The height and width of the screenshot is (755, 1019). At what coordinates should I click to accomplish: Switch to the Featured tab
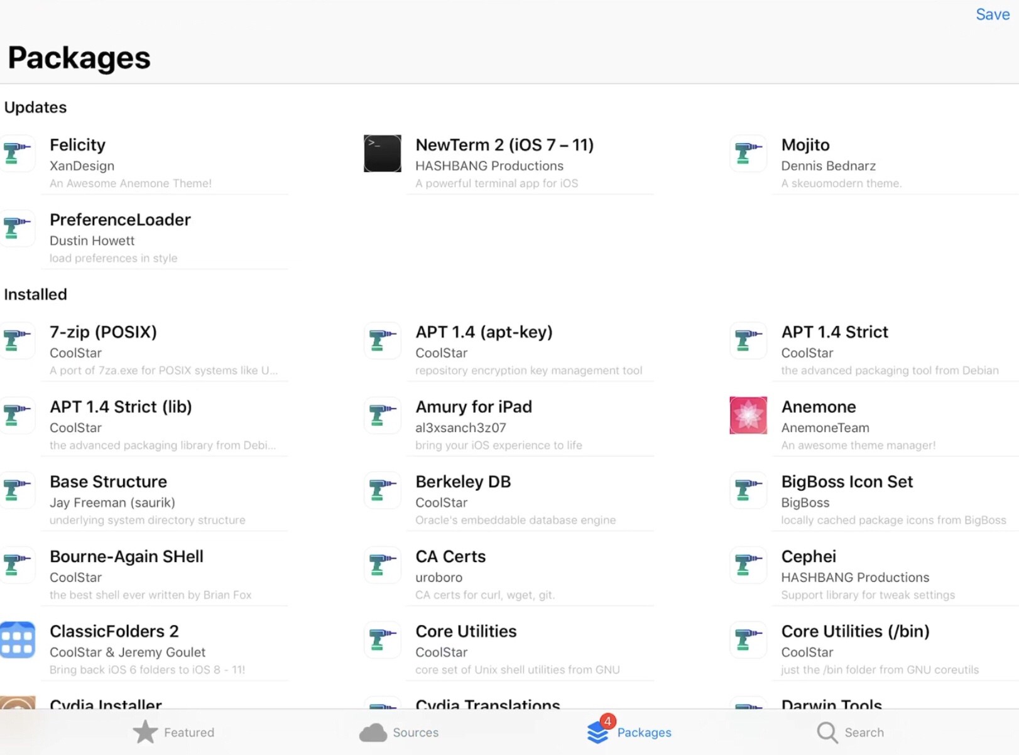coord(174,732)
